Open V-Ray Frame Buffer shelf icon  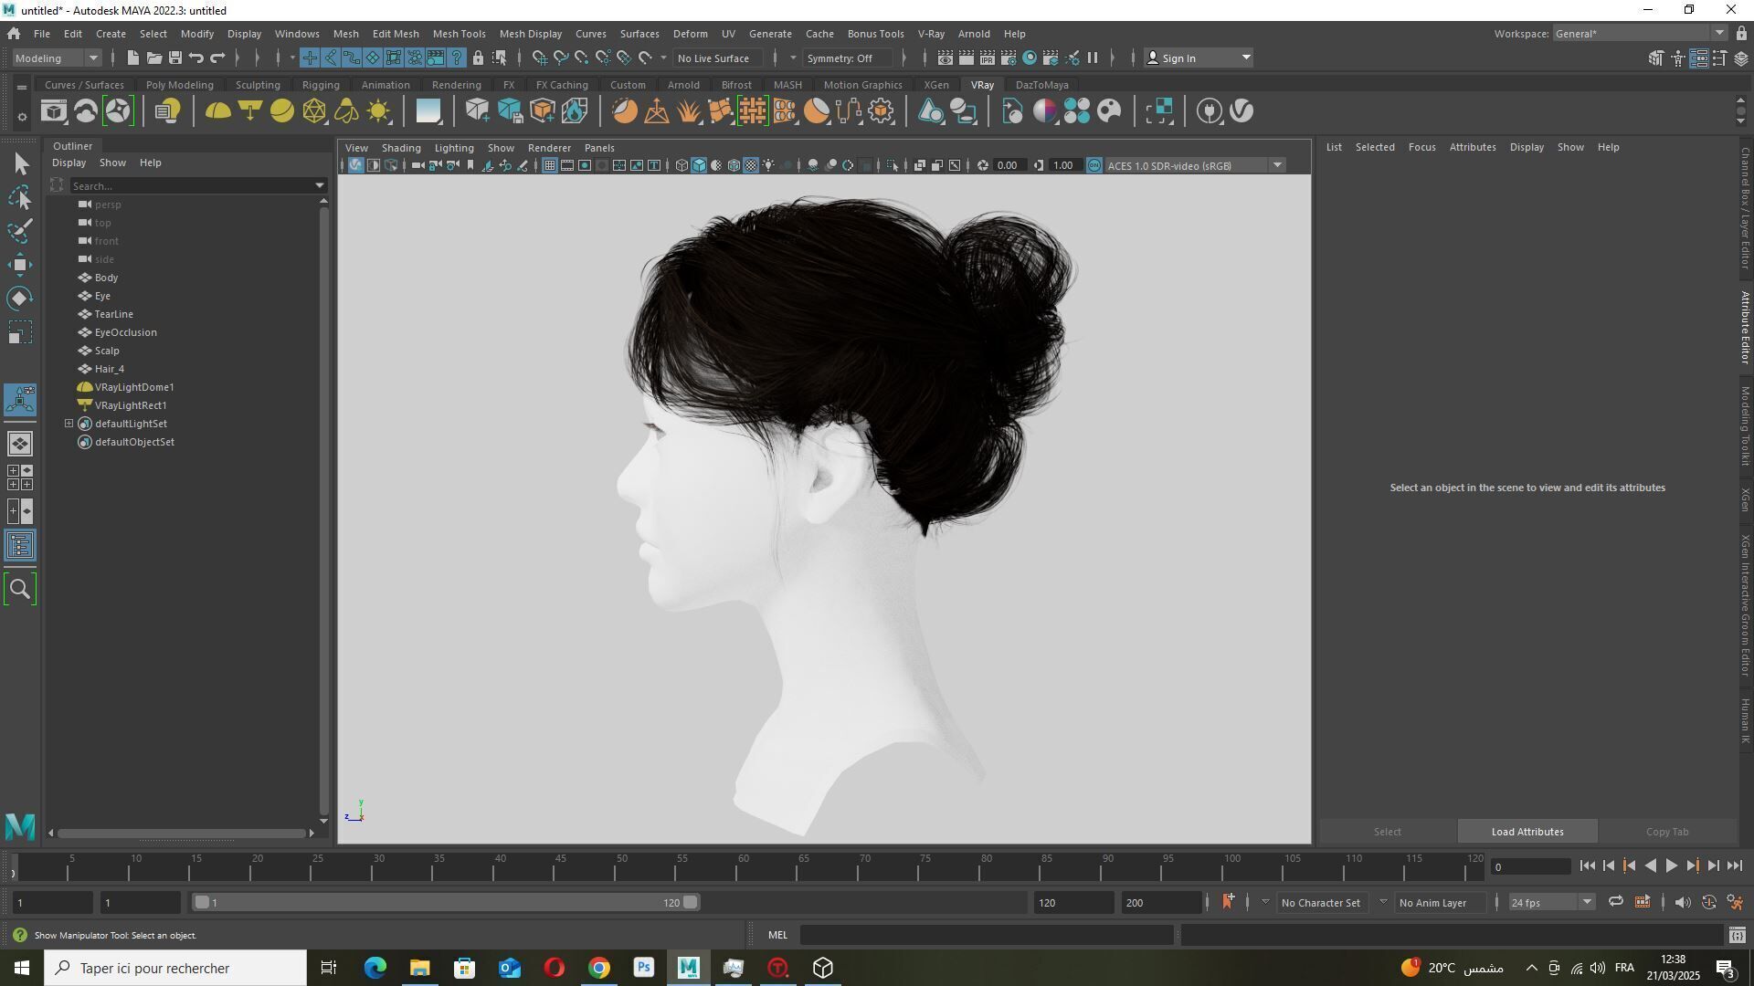tap(54, 111)
